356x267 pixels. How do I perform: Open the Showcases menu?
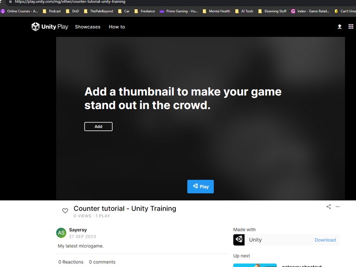[88, 27]
